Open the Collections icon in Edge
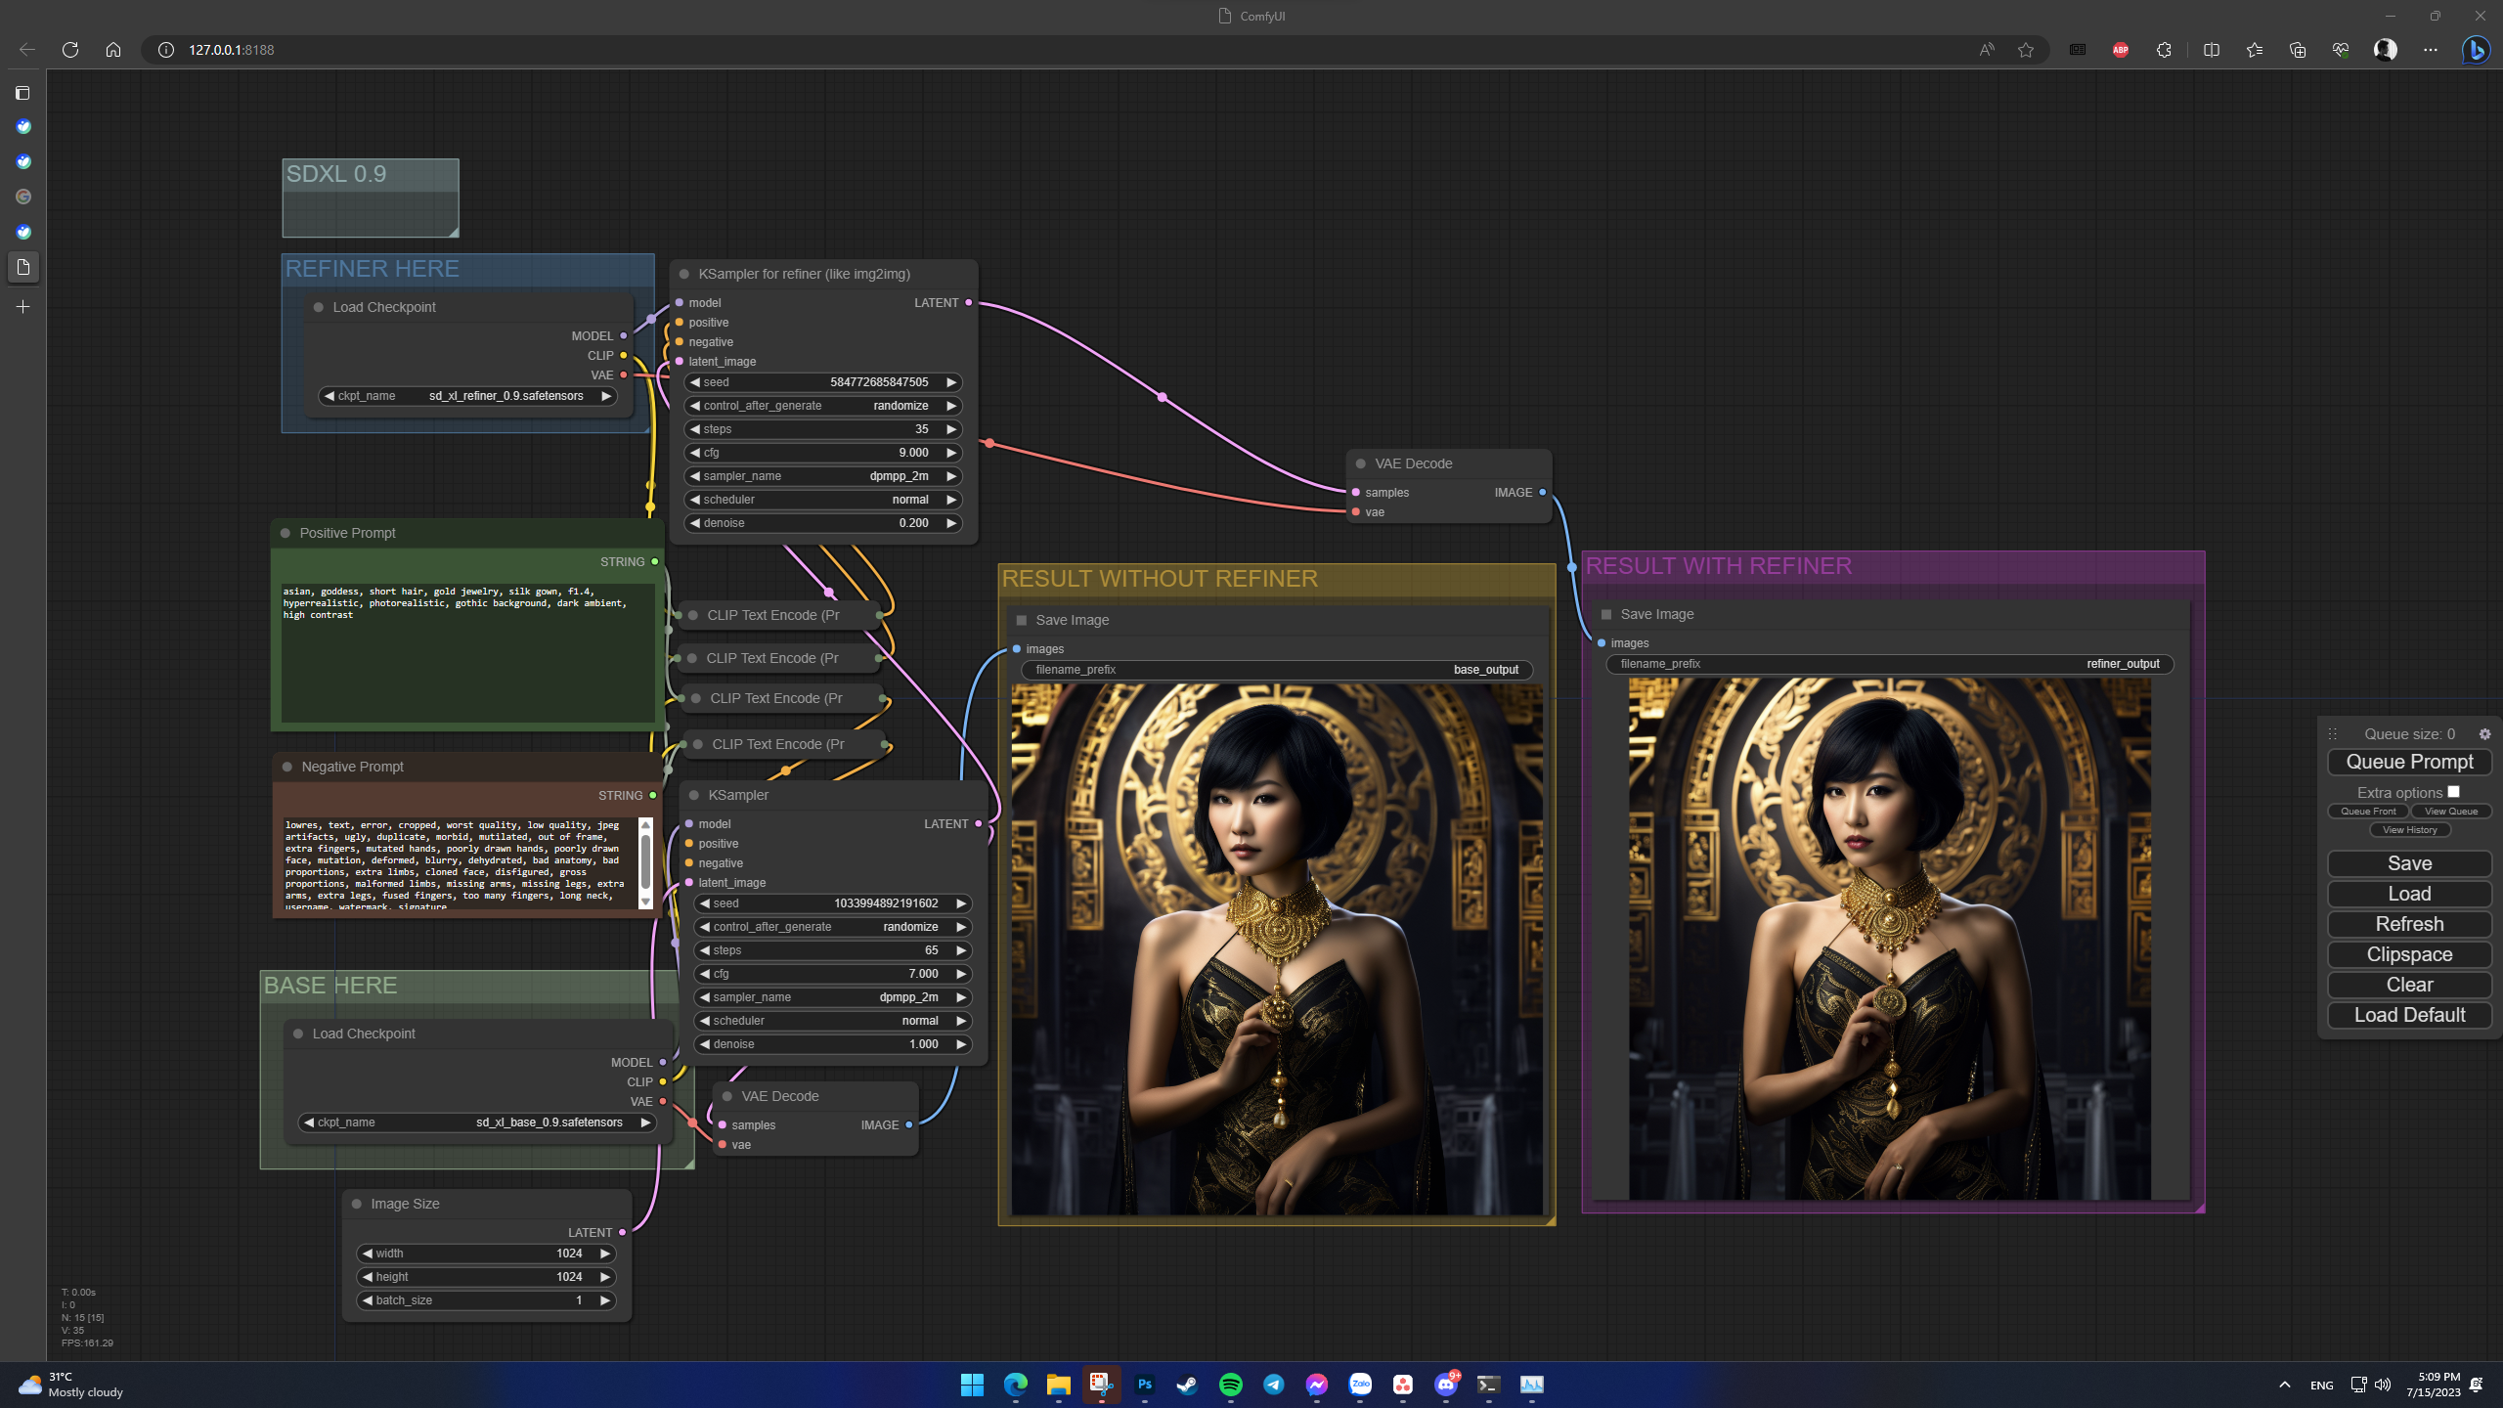Screen dimensions: 2503x1408 (x=2297, y=50)
